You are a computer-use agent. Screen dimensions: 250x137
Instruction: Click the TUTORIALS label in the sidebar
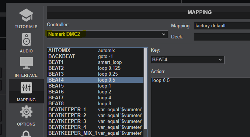[26, 27]
